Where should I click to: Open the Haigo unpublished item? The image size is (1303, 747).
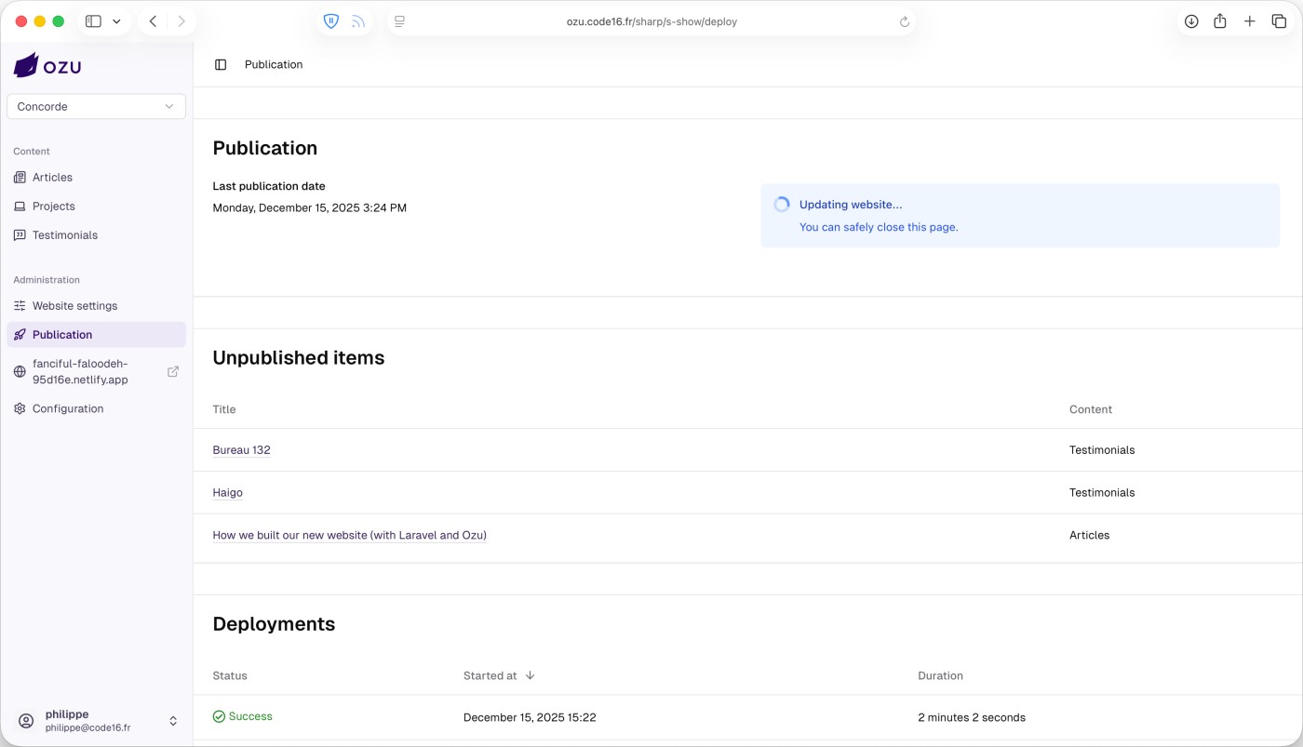227,492
